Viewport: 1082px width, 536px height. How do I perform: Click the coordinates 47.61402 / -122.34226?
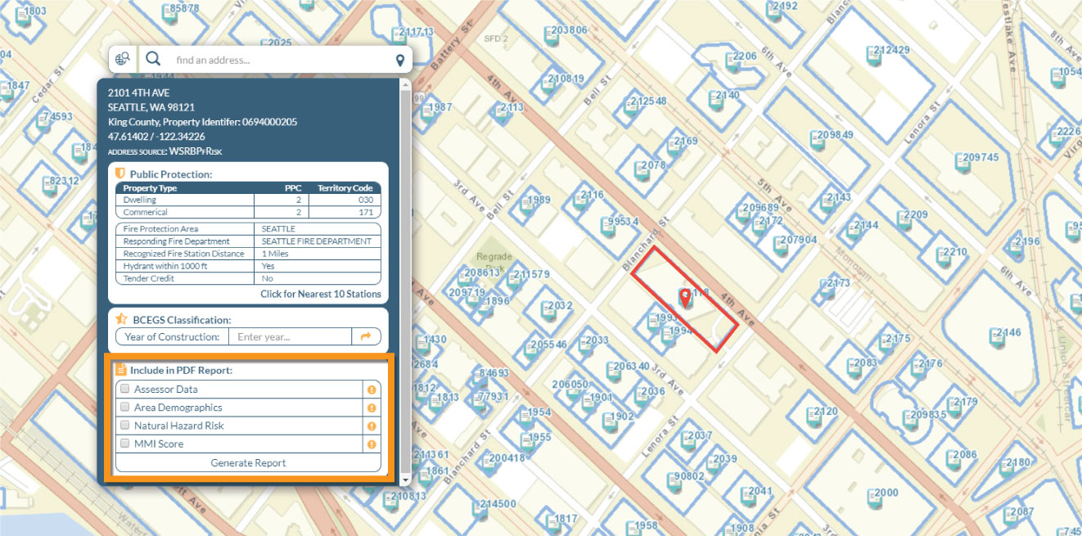pos(156,137)
